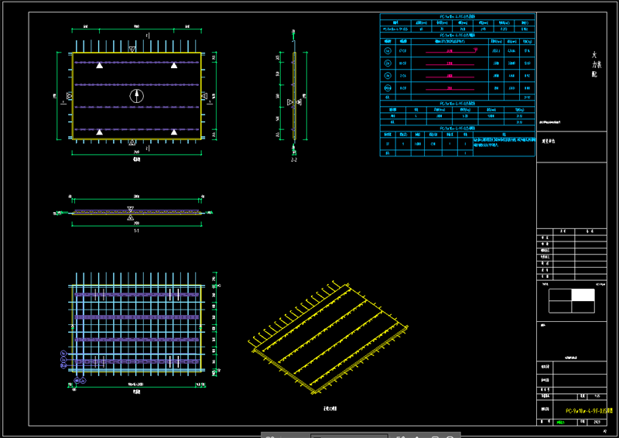Click the lower-left white lifting triangle in plan view
Viewport: 619px width, 438px height.
(100, 132)
